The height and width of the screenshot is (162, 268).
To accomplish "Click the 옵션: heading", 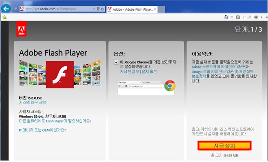I will click(119, 54).
